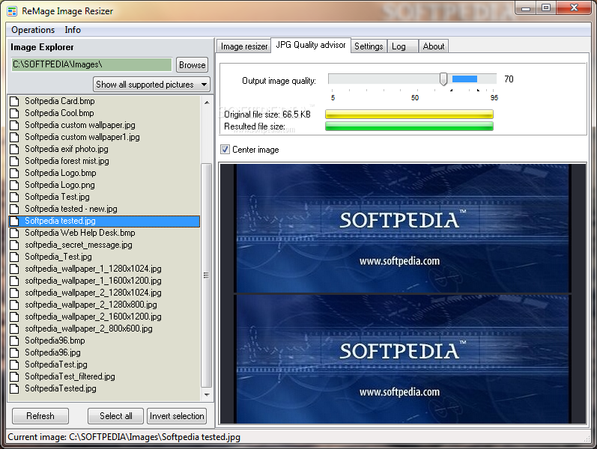This screenshot has height=449, width=597.
Task: Click the folder path input field
Action: click(x=91, y=64)
